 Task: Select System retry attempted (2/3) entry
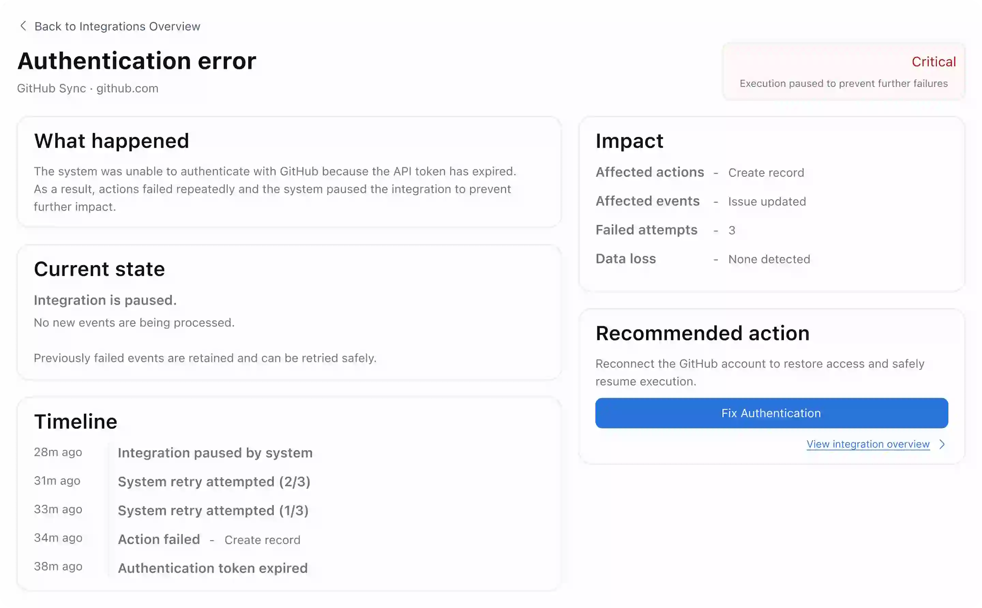pos(214,481)
